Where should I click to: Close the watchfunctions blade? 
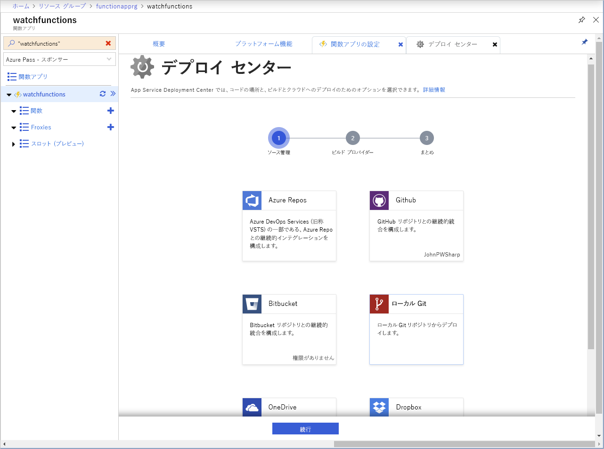(x=596, y=20)
